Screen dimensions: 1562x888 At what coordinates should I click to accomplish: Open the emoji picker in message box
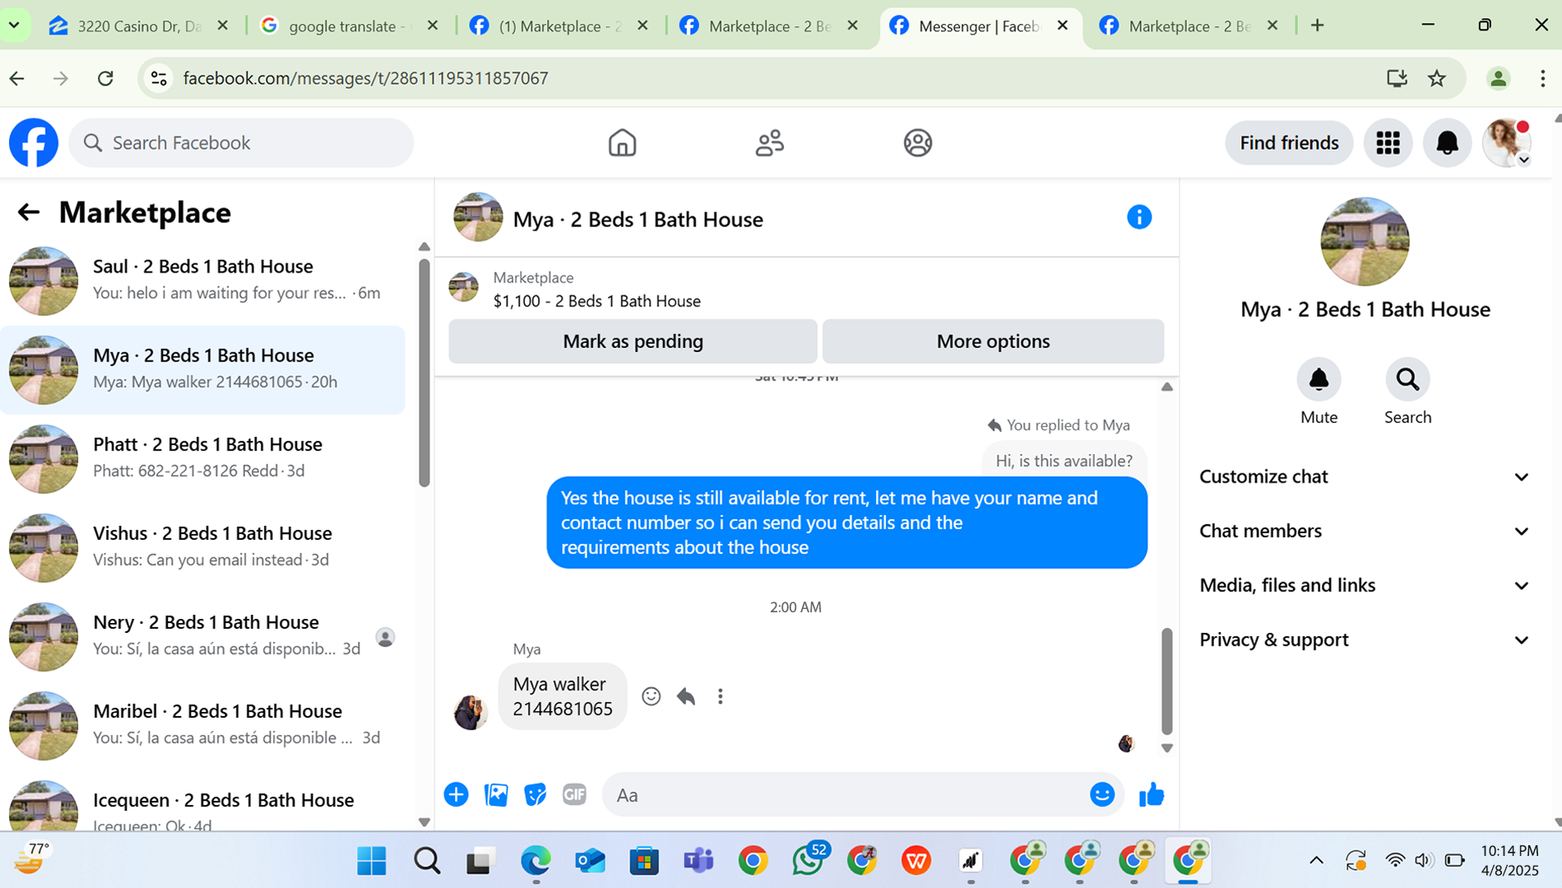[x=1101, y=794]
